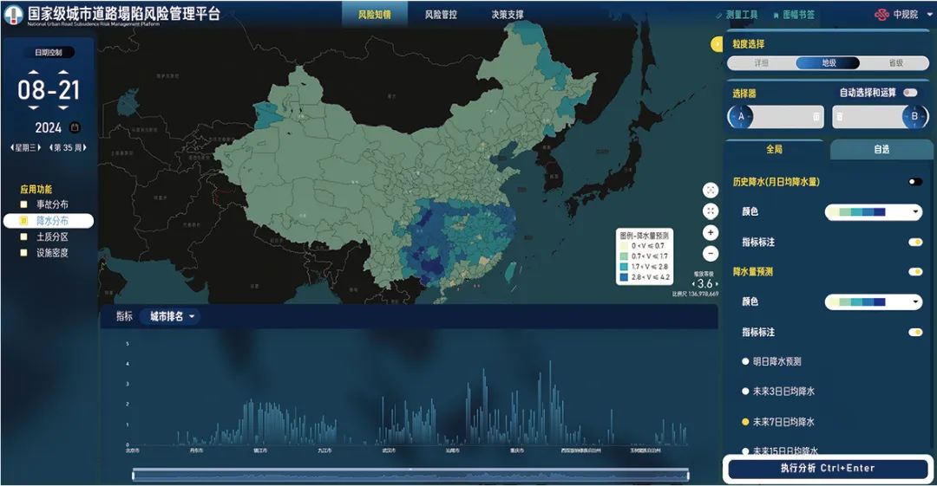Image resolution: width=937 pixels, height=486 pixels.
Task: Click the calendar icon next to 2024
Action: pos(75,127)
